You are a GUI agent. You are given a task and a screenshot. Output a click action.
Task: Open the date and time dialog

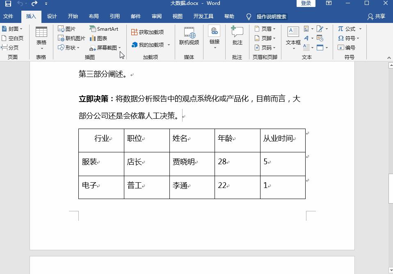point(320,38)
